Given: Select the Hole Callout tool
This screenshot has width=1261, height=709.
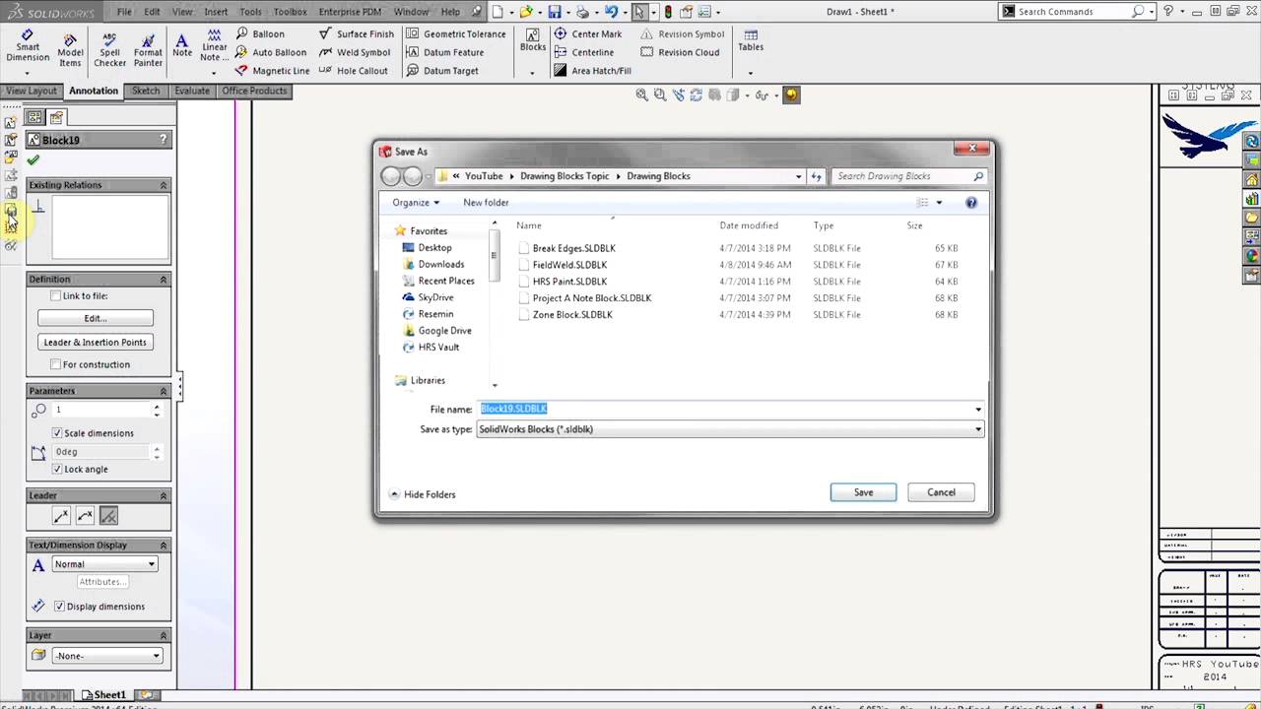Looking at the screenshot, I should pyautogui.click(x=354, y=71).
